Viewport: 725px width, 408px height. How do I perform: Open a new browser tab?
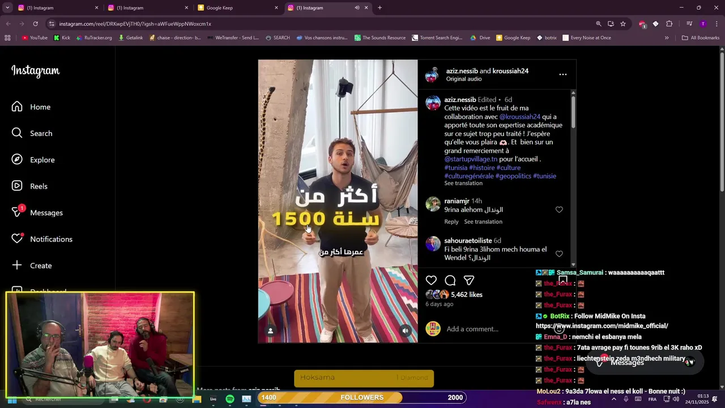click(379, 8)
